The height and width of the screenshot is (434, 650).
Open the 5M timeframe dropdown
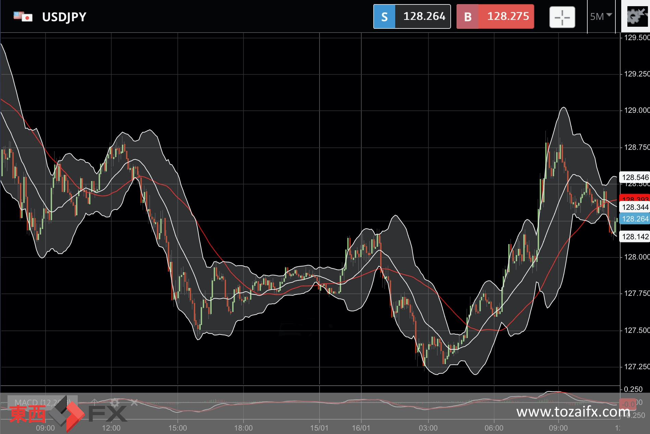pos(601,16)
